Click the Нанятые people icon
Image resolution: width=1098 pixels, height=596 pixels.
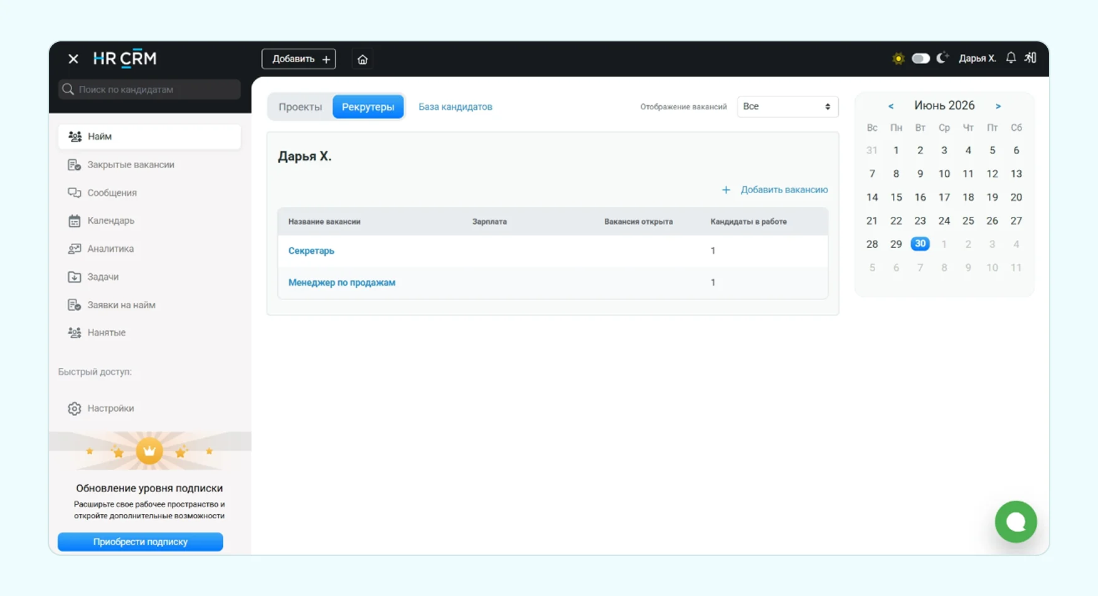click(x=74, y=333)
